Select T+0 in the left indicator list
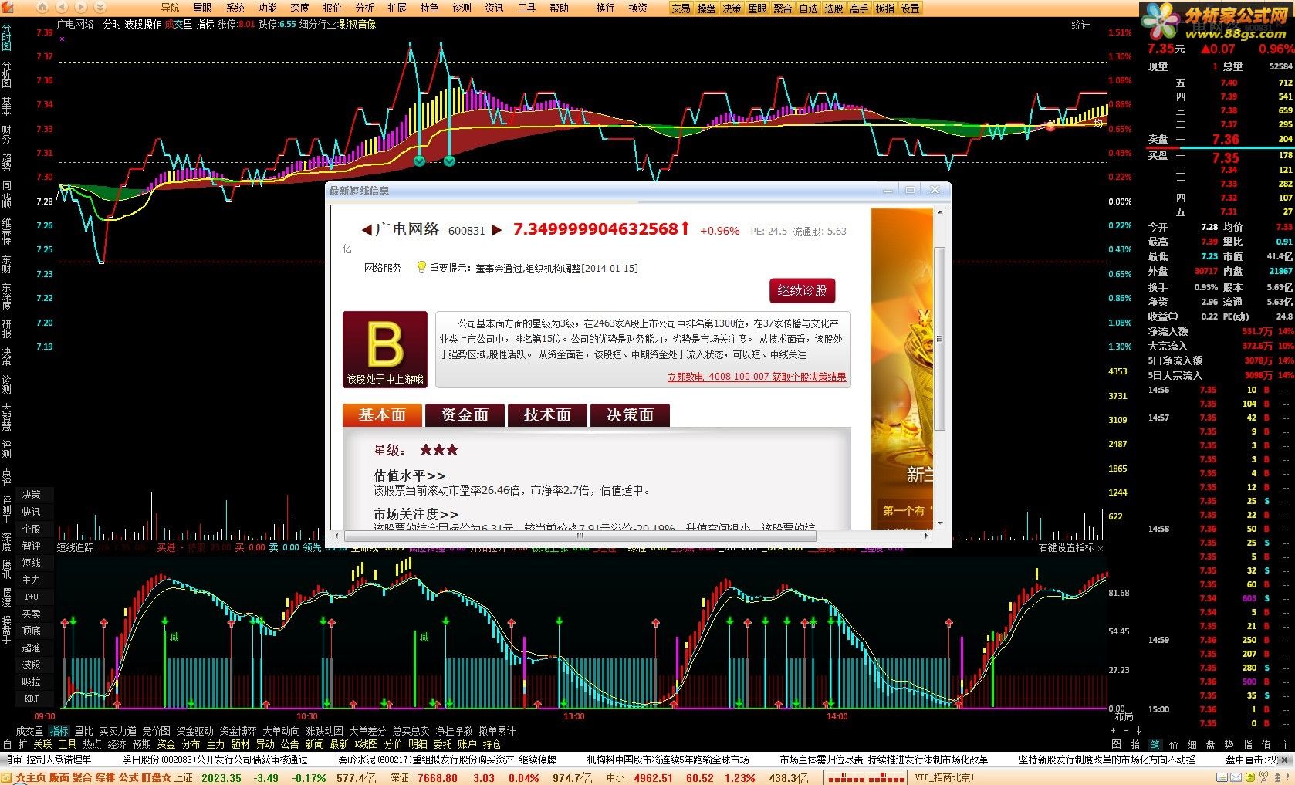 (x=31, y=597)
